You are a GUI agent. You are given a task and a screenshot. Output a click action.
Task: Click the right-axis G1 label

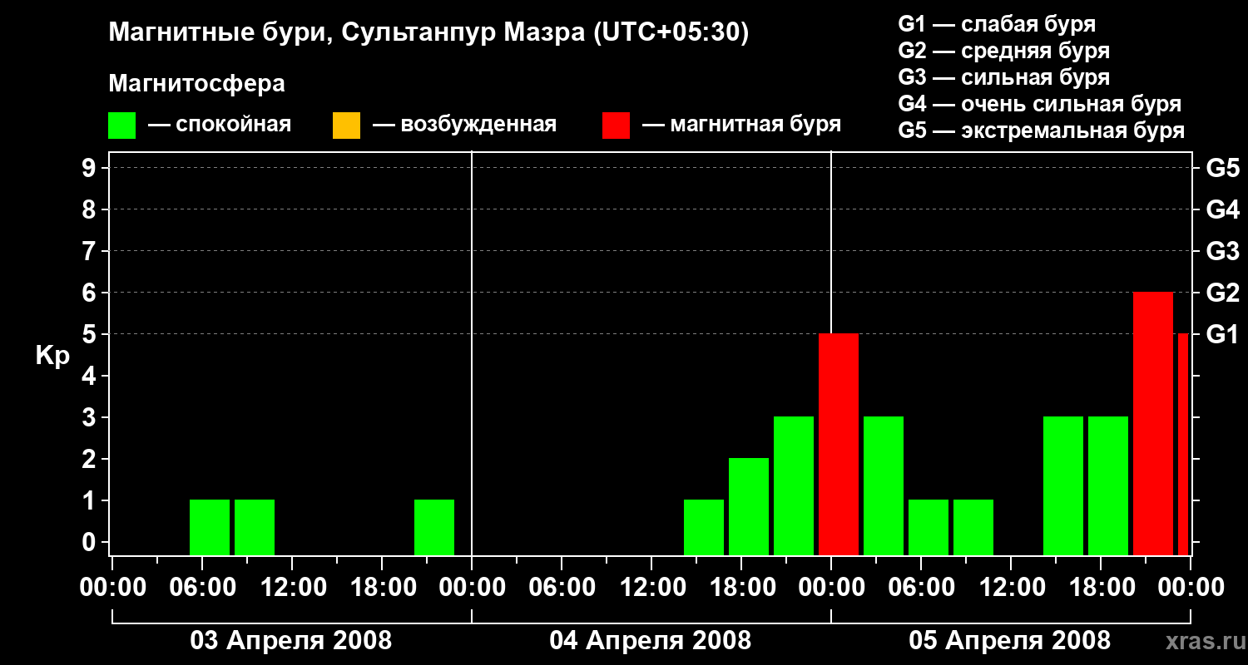click(x=1223, y=335)
